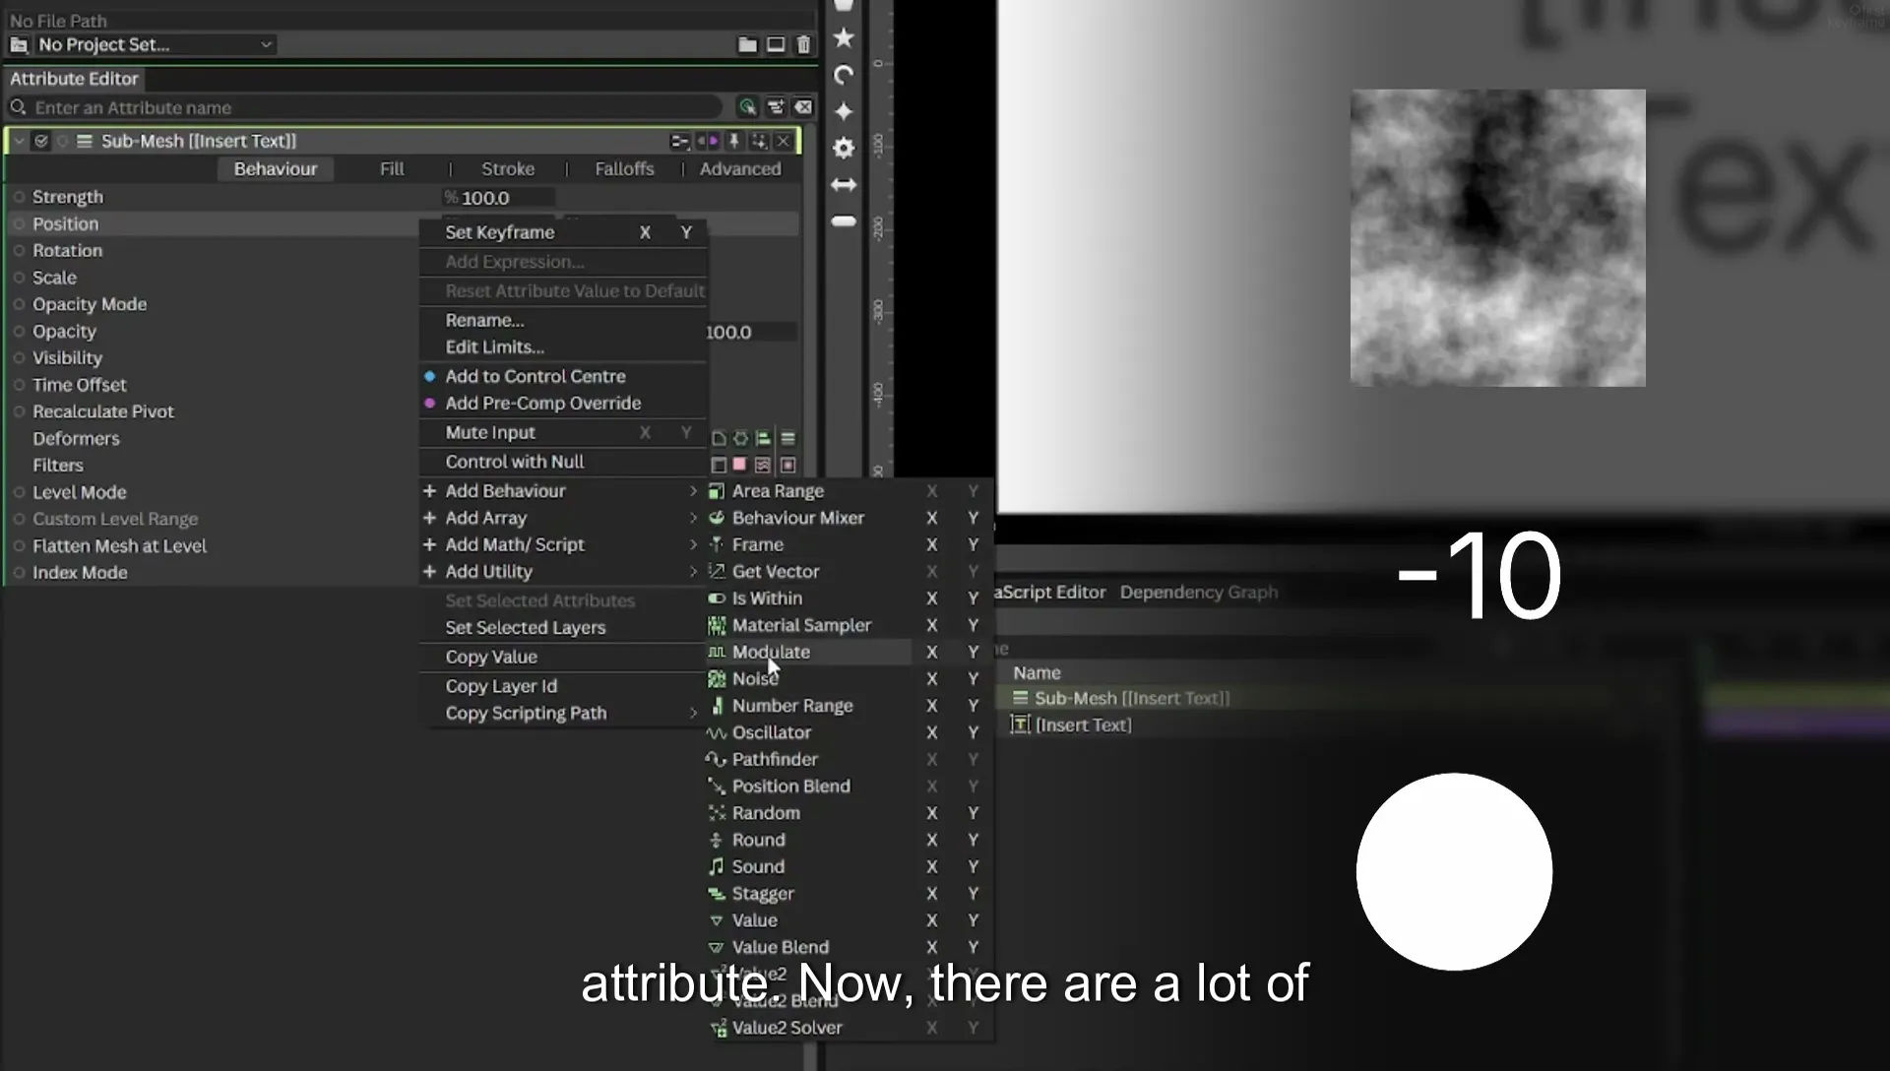Expand the Add Behaviour submenu
This screenshot has width=1890, height=1071.
pos(563,491)
